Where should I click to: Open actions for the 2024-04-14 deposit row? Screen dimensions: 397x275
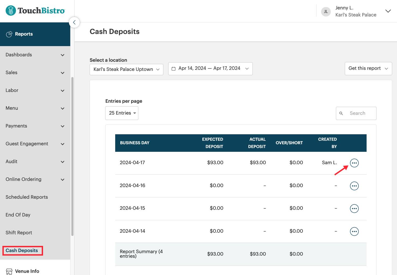tap(354, 231)
